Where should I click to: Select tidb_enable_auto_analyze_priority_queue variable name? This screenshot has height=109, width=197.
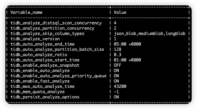click(59, 76)
